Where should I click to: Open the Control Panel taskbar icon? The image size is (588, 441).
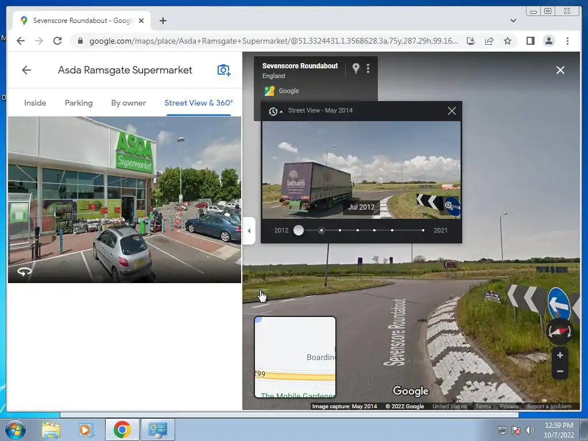[x=157, y=430]
